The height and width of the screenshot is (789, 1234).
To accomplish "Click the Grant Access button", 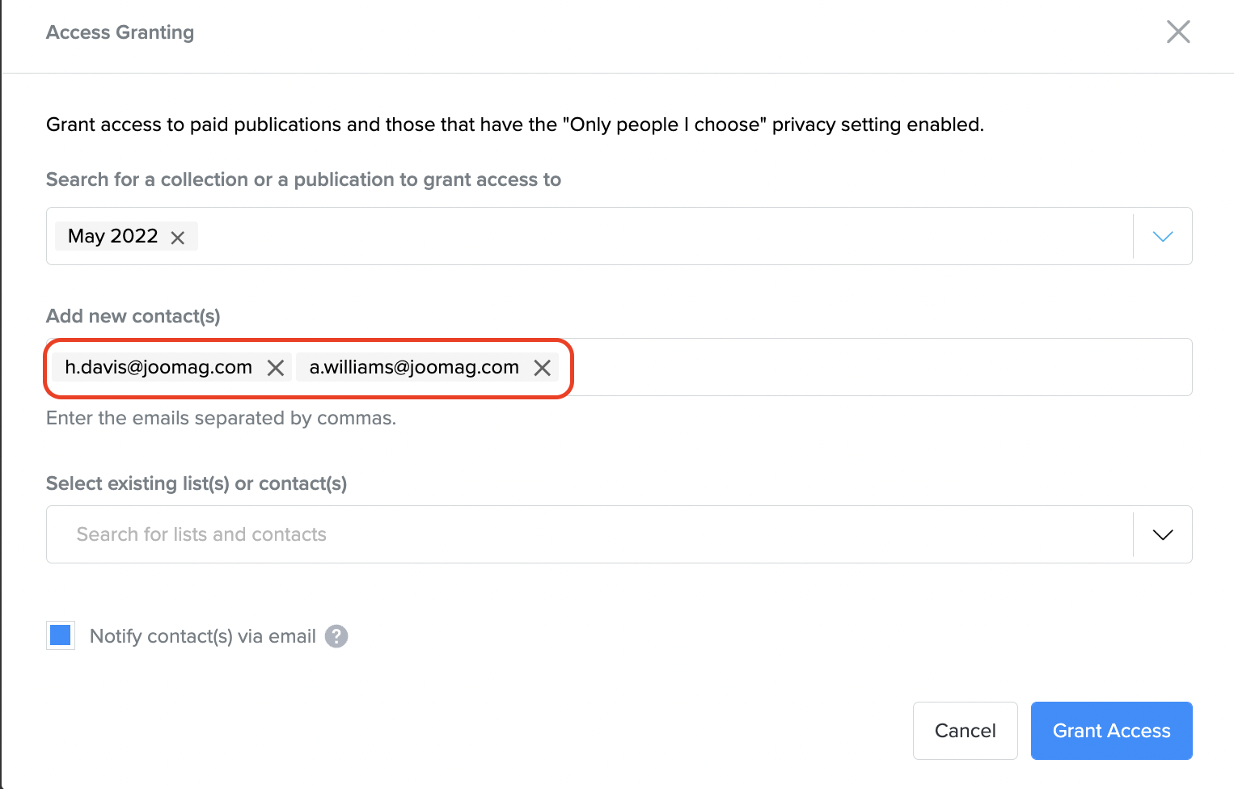I will tap(1111, 731).
